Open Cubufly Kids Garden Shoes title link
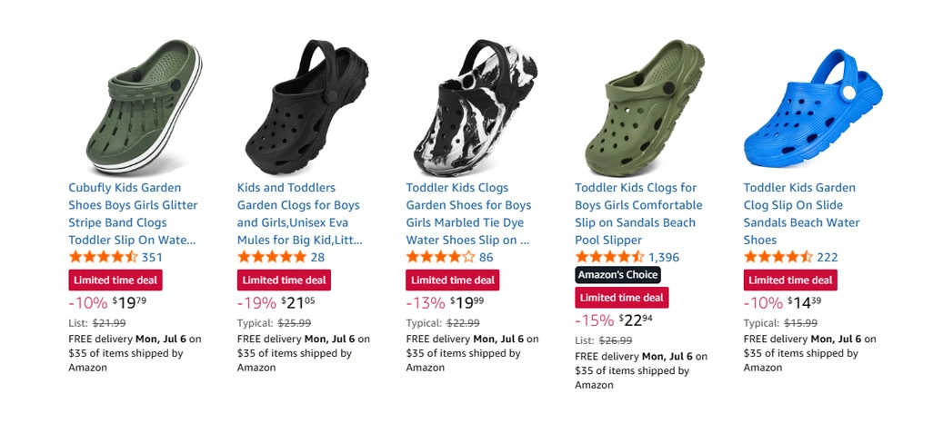933x423 pixels. coord(133,214)
